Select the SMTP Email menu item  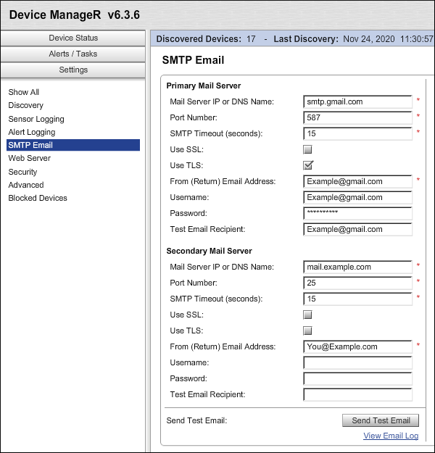[30, 145]
